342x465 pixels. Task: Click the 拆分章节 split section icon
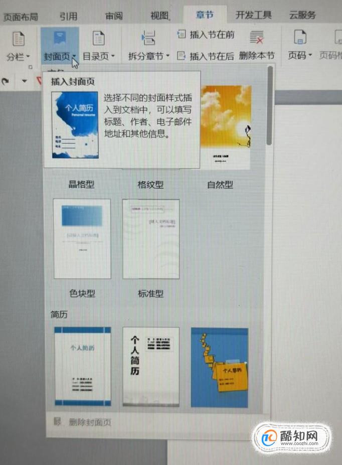(148, 38)
